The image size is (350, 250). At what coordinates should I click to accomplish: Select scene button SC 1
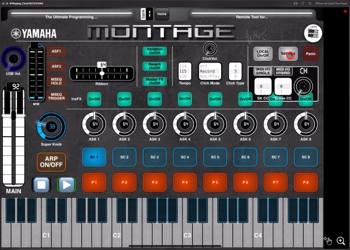(94, 157)
